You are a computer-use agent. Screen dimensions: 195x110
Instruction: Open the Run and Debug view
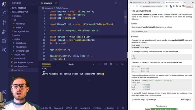coord(4,32)
